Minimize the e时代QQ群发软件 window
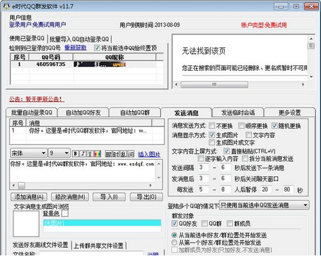The image size is (321, 265). (281, 6)
